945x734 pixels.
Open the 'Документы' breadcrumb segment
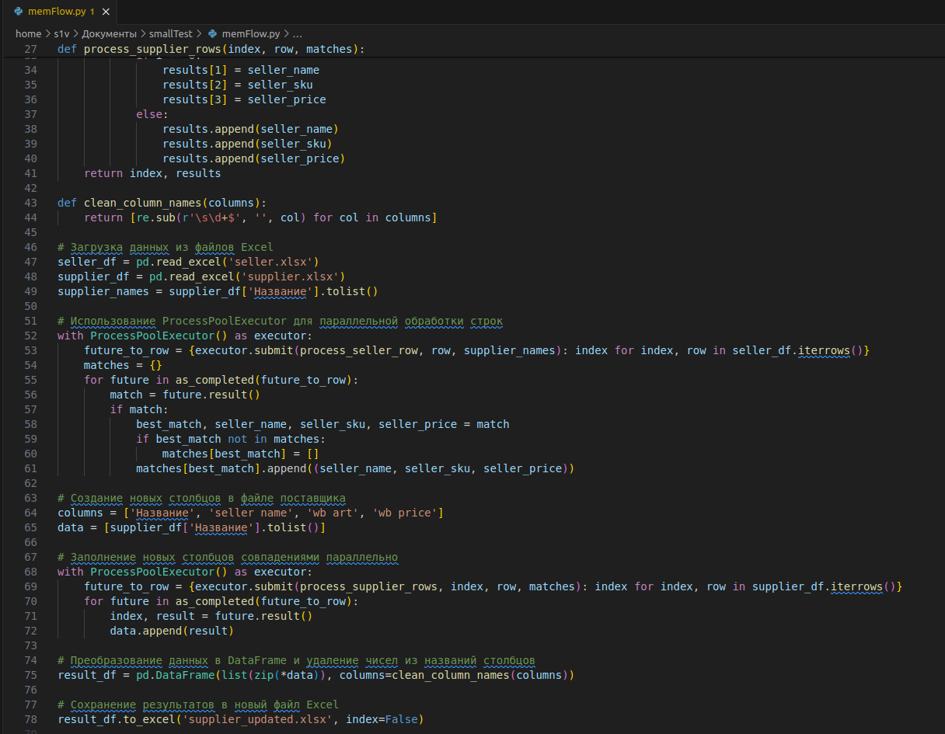pos(109,34)
